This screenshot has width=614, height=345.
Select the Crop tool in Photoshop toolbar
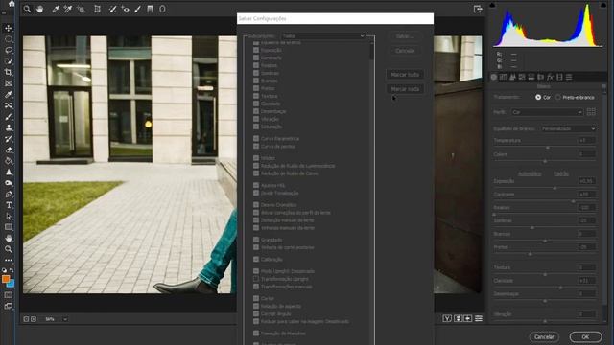tap(9, 72)
